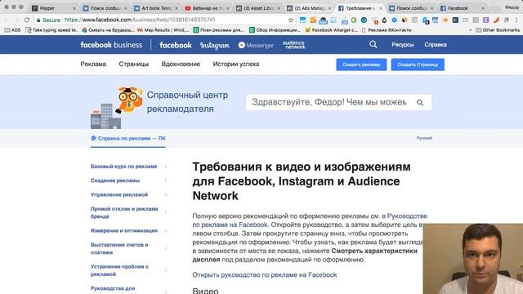Select Справка по рекламе — ПК tab
The image size is (523, 294).
point(128,138)
